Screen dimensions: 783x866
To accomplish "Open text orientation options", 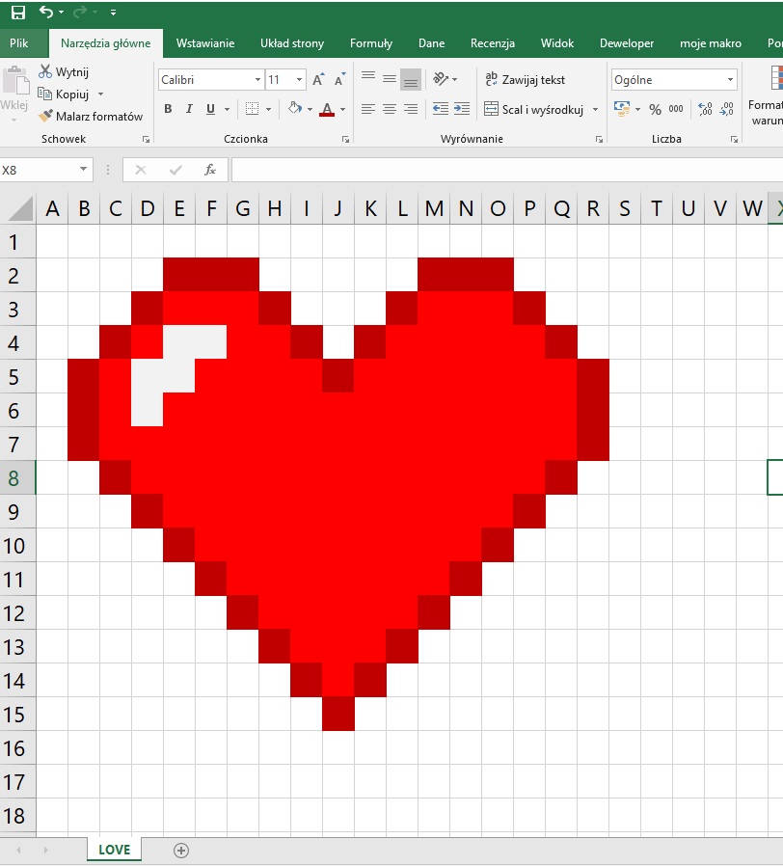I will (x=445, y=79).
